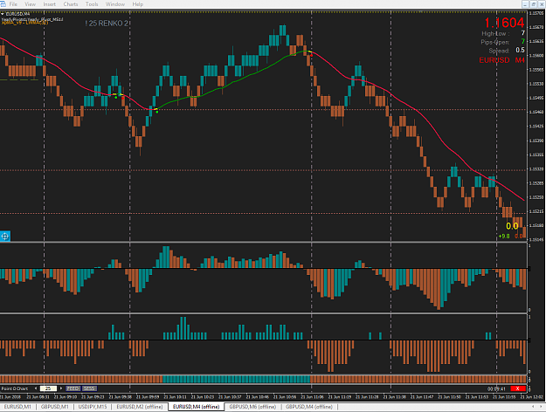This screenshot has height=412, width=546.
Task: Click the red 1.1604 price display
Action: click(504, 23)
